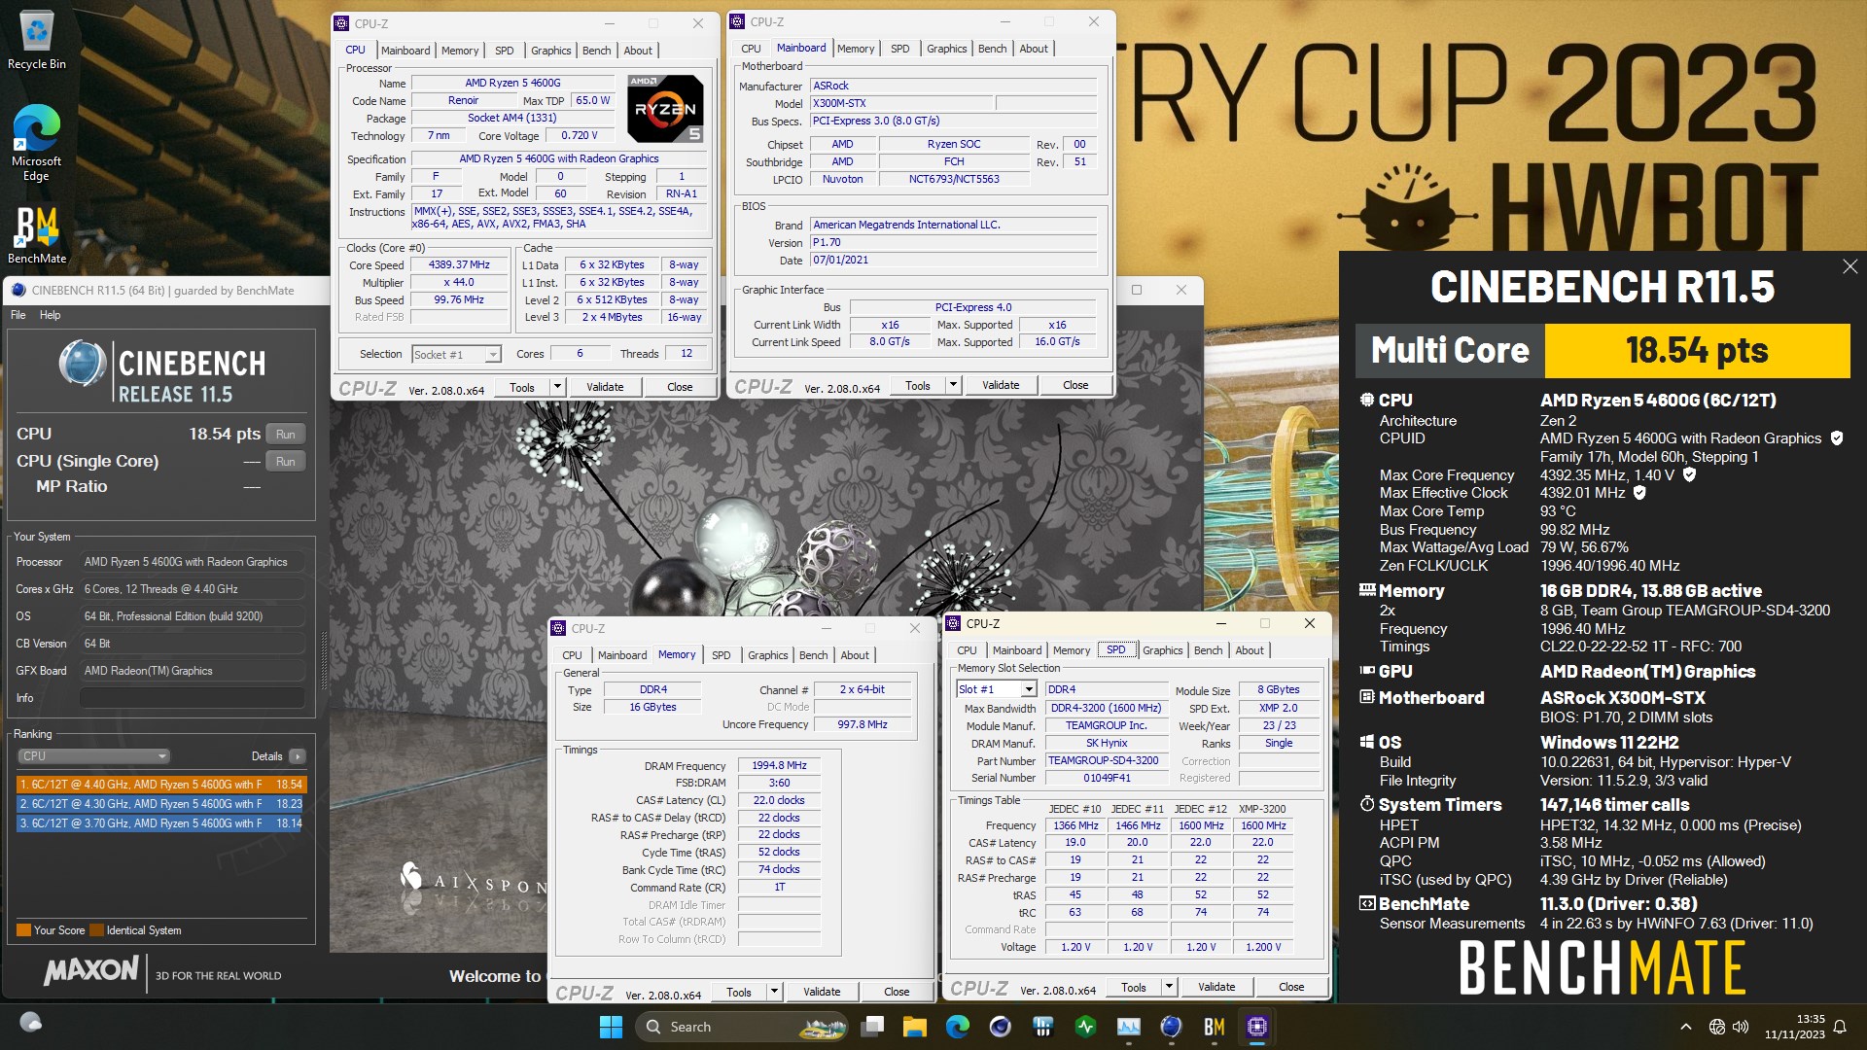The image size is (1867, 1050).
Task: Click DRAM Frequency value 1994.8 MHz
Action: point(779,766)
